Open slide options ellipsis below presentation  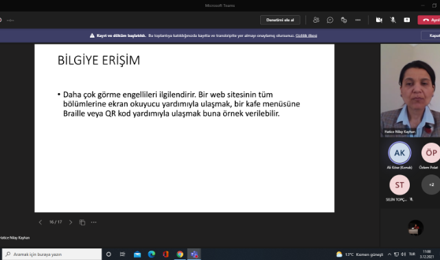pyautogui.click(x=94, y=222)
